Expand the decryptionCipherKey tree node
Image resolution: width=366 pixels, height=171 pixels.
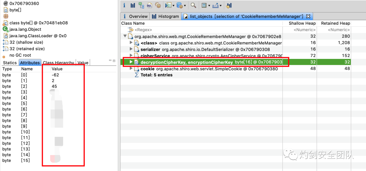131,62
